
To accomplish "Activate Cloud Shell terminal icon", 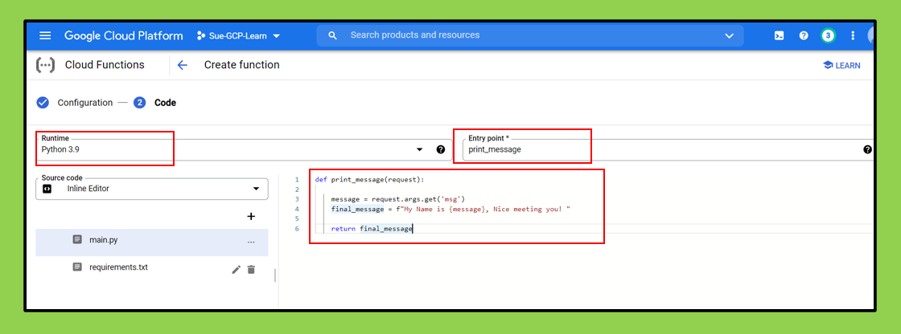I will [779, 35].
